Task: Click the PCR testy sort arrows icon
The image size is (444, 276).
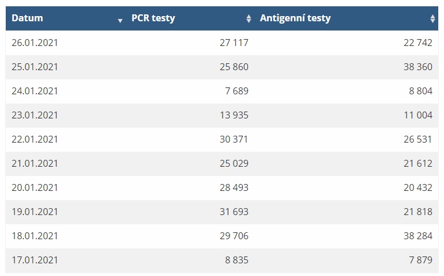Action: (x=249, y=18)
